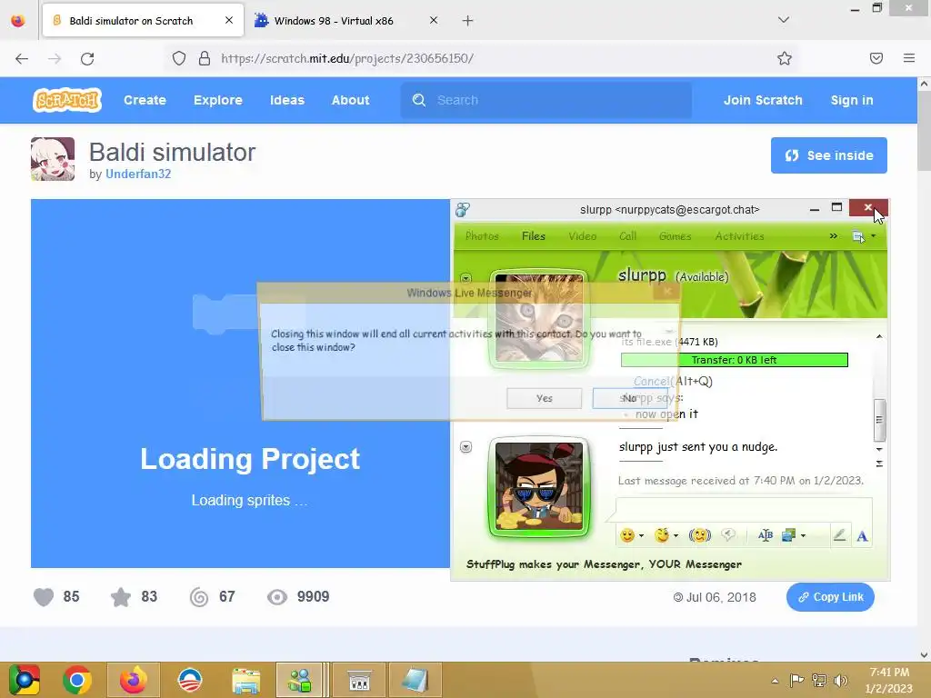Click the search magnifier icon
This screenshot has height=698, width=931.
[x=419, y=100]
